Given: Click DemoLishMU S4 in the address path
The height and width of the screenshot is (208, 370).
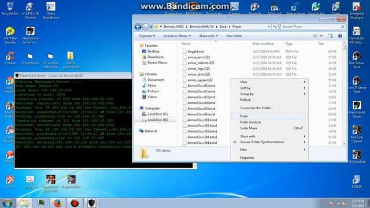Looking at the screenshot, I should (x=202, y=27).
